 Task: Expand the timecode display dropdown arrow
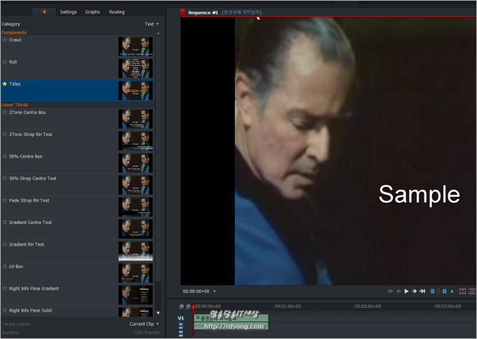[215, 291]
